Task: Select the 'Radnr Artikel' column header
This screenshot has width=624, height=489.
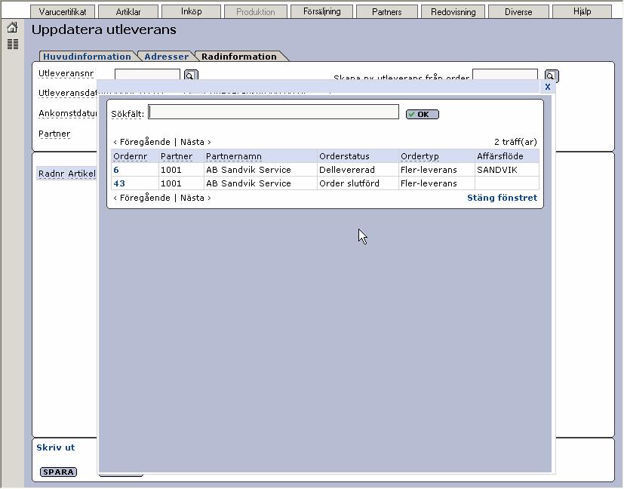Action: [x=67, y=174]
